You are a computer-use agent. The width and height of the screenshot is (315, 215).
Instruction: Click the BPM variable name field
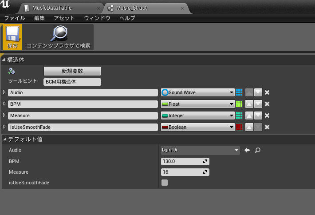pos(83,104)
